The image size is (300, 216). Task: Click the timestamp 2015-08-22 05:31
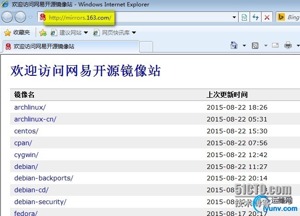coord(237,119)
